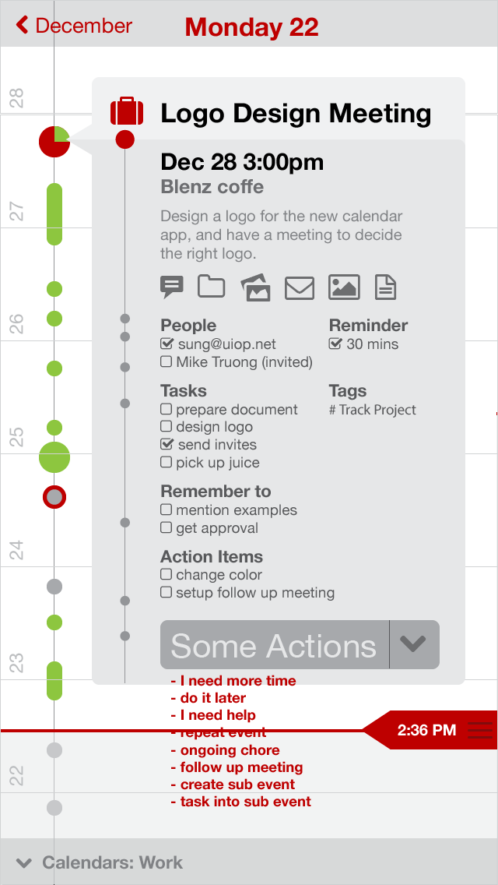Click the red briefcase event icon
The width and height of the screenshot is (498, 885).
pyautogui.click(x=127, y=111)
